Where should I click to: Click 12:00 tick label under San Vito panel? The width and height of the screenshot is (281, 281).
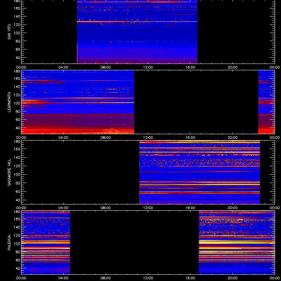coord(148,67)
